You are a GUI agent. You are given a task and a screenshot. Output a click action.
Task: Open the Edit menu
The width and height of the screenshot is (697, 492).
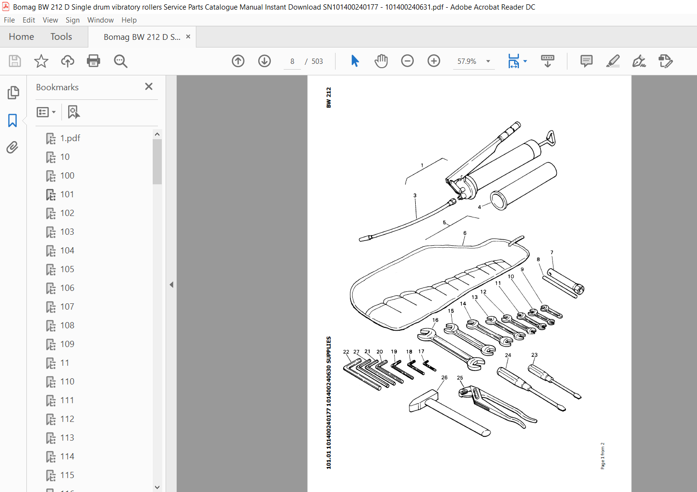tap(29, 20)
